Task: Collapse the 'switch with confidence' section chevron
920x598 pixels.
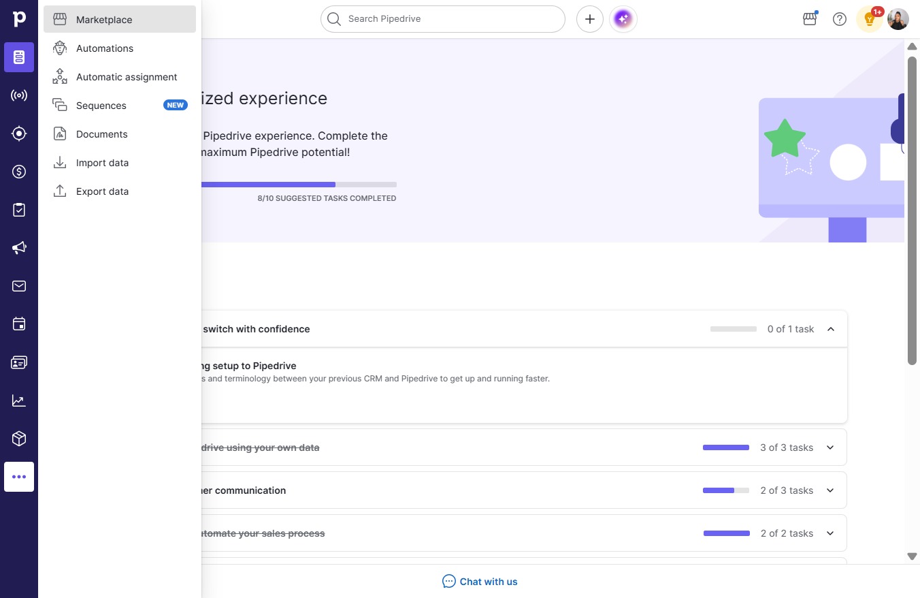Action: coord(830,329)
